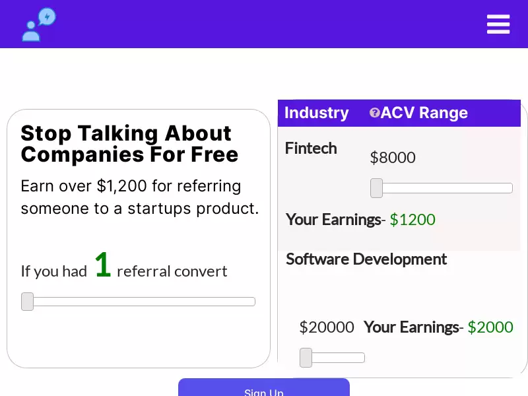The height and width of the screenshot is (396, 528).
Task: Click the $20000 ACV value
Action: click(327, 327)
